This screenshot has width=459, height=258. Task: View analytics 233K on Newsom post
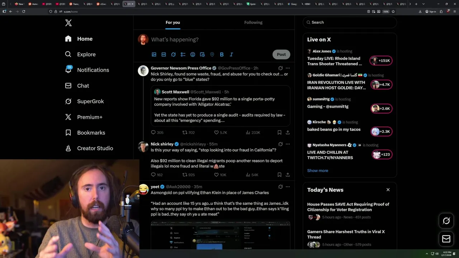[253, 133]
